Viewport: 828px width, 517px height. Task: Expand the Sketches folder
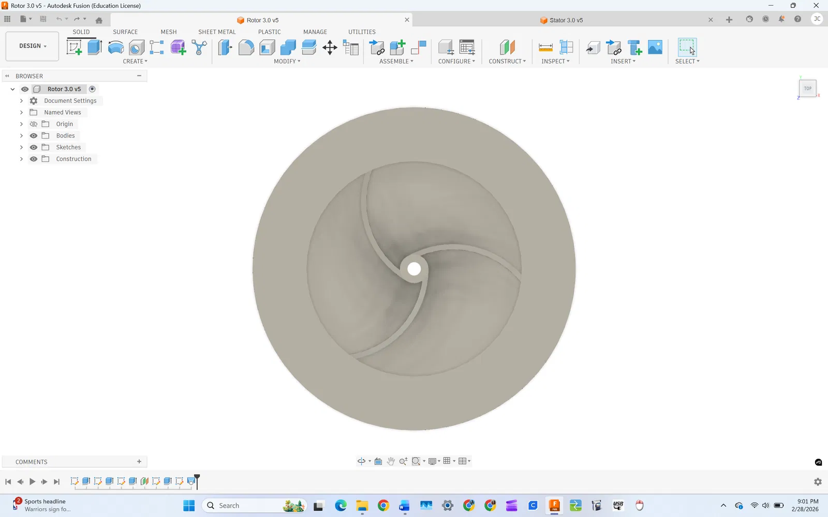[x=21, y=147]
